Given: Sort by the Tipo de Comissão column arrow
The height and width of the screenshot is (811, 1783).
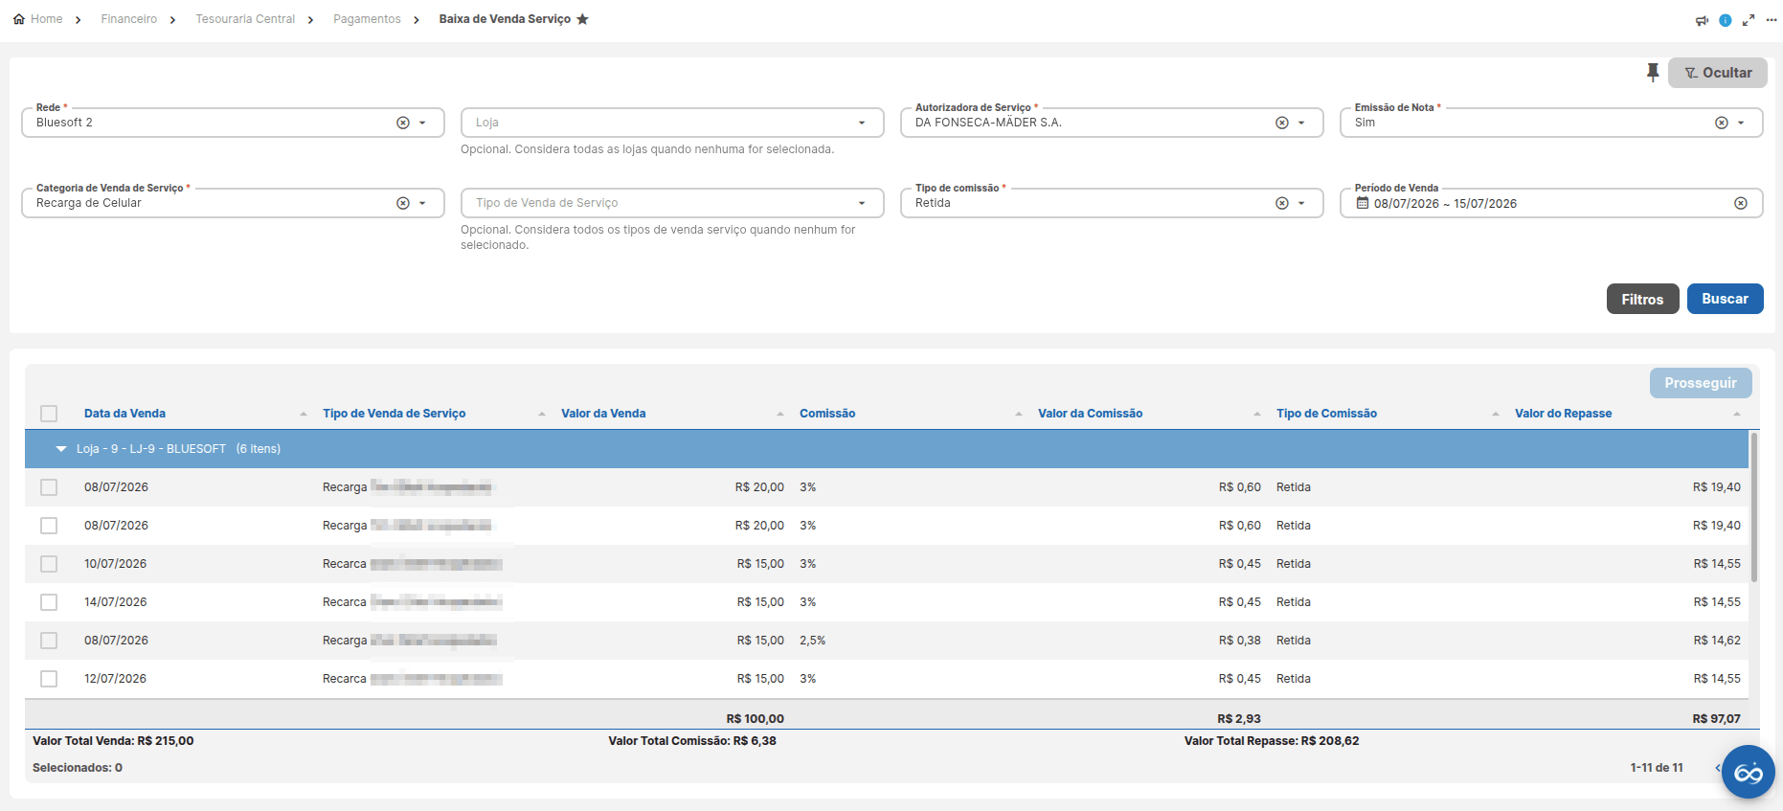Looking at the screenshot, I should [1496, 414].
